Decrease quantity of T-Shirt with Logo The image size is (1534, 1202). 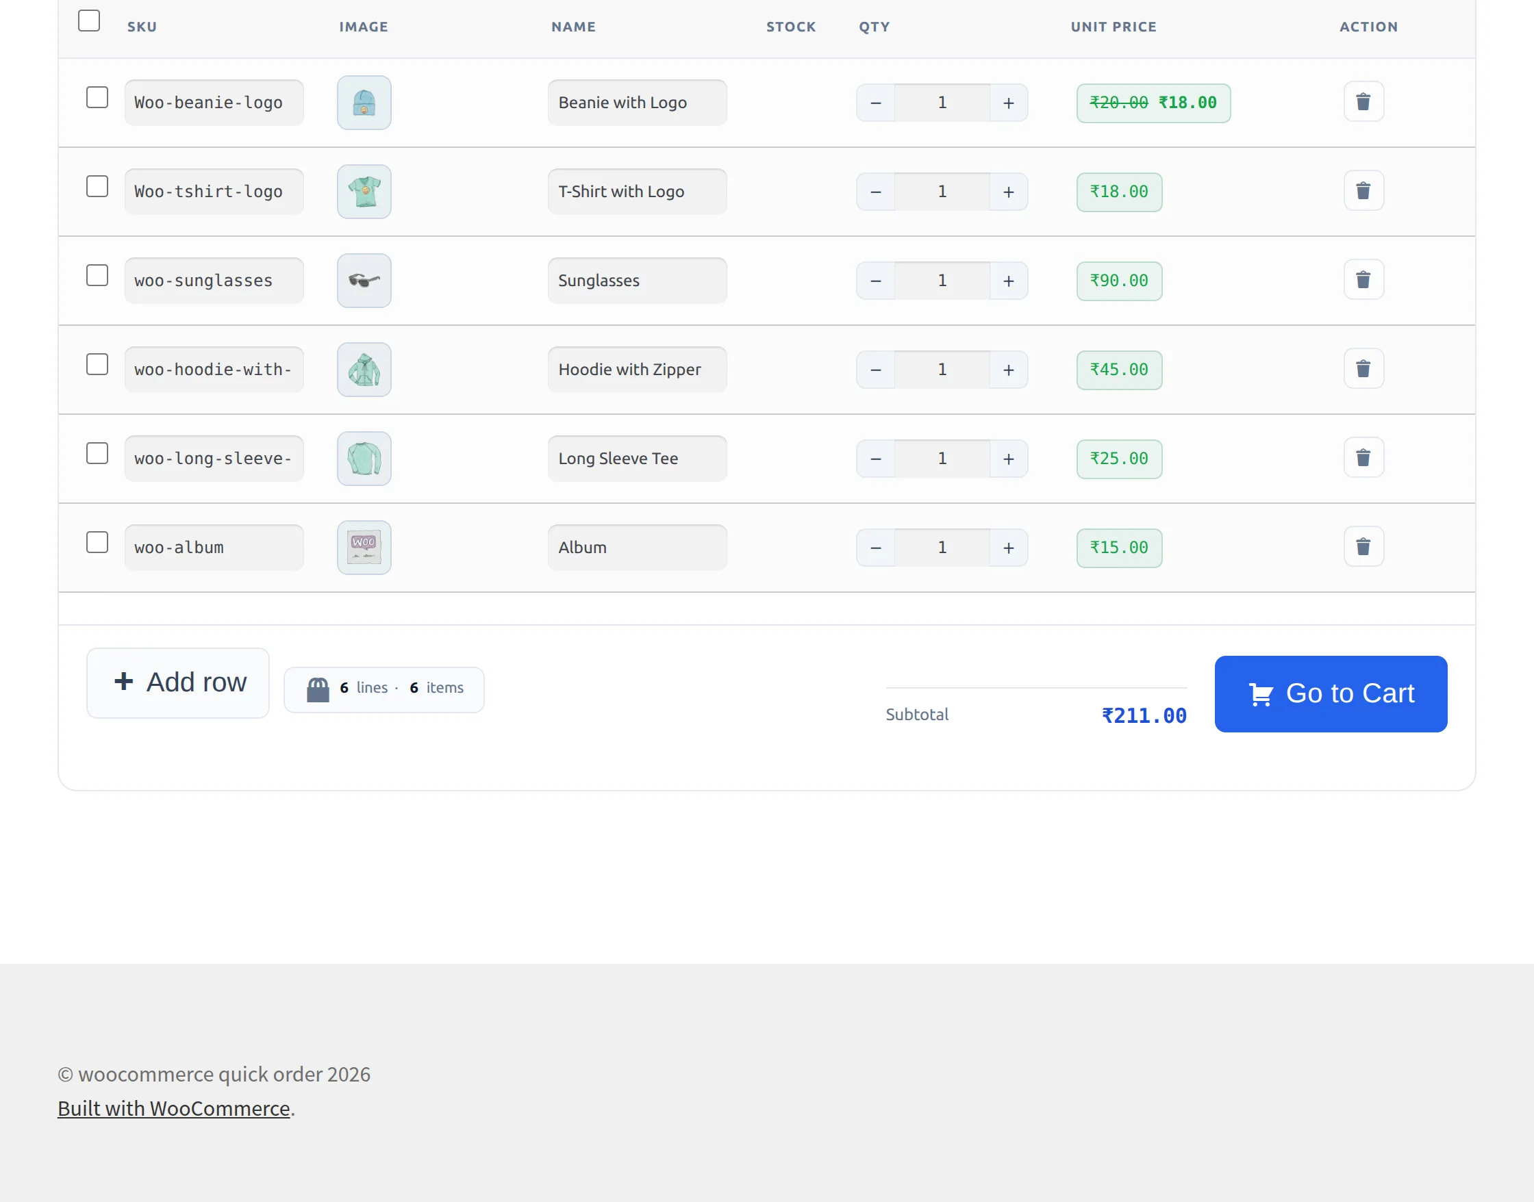[876, 192]
